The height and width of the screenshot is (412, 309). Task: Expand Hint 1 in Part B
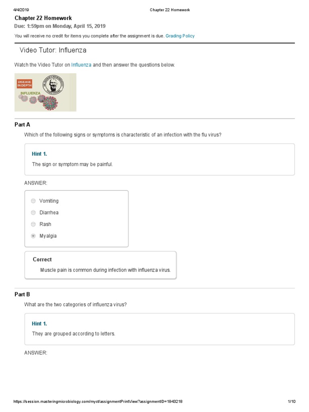tap(39, 323)
